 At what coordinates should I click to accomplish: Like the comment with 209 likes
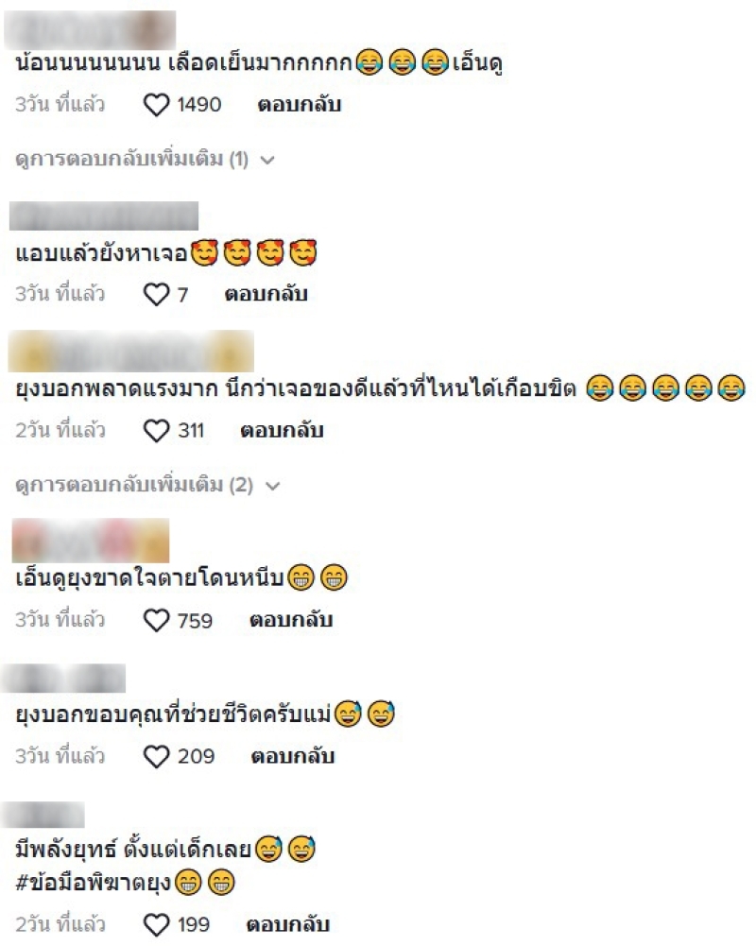click(x=156, y=757)
